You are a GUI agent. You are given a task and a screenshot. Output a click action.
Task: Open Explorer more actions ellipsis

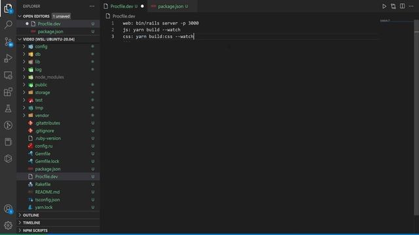(92, 6)
